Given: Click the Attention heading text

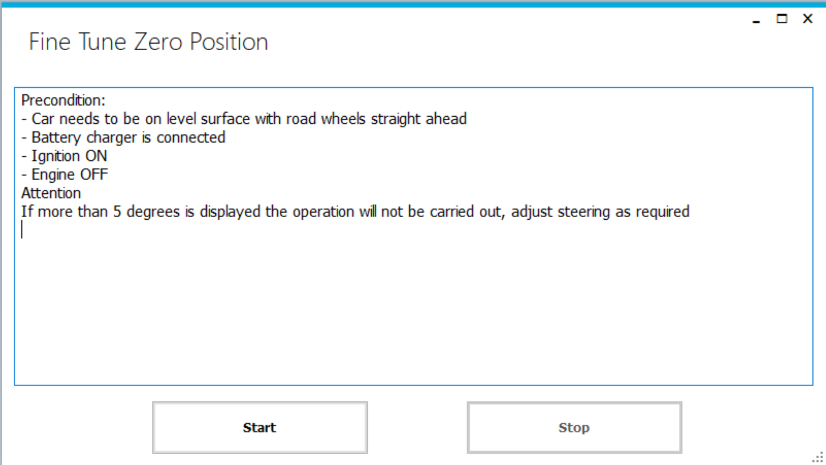Looking at the screenshot, I should pyautogui.click(x=51, y=193).
